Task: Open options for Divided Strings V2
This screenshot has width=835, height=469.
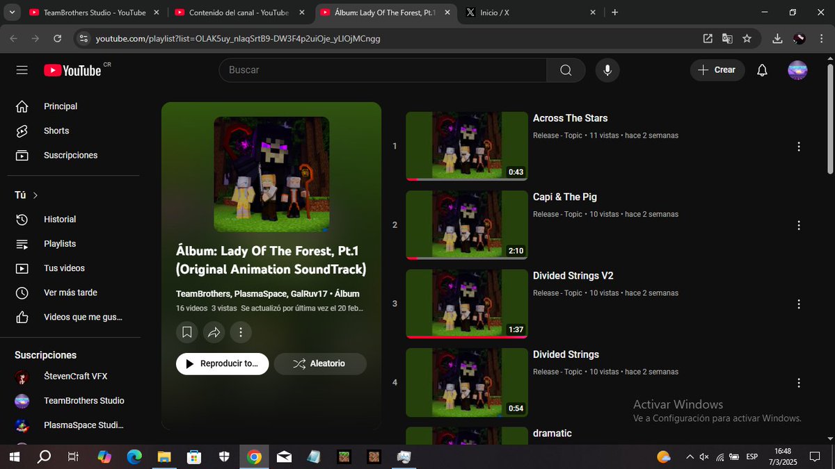Action: 799,304
